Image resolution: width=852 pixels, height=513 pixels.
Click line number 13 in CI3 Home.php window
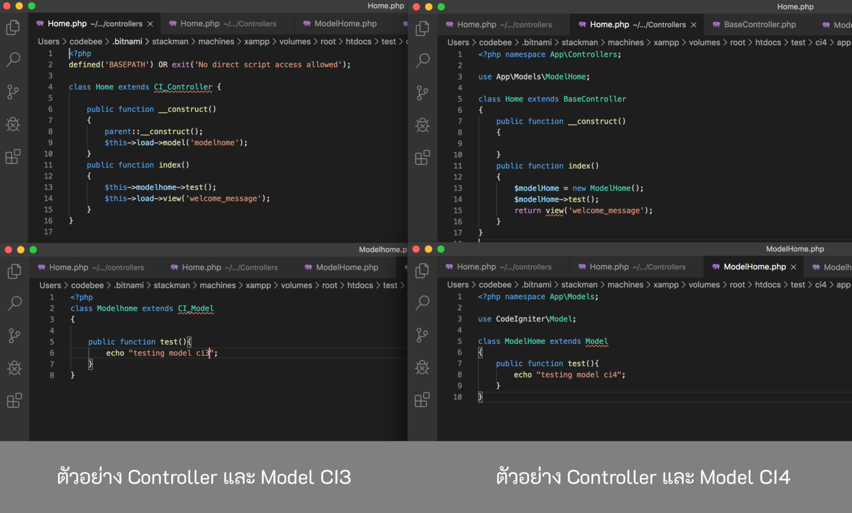(48, 187)
